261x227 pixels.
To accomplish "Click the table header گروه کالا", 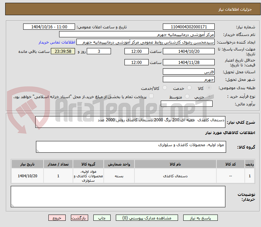I will click(x=88, y=164).
